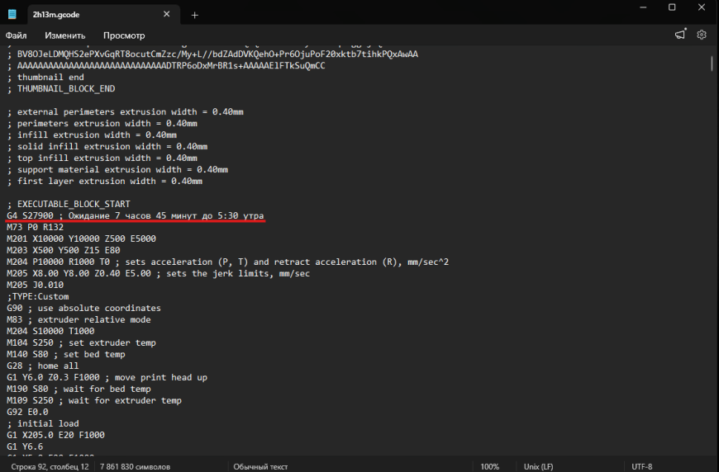Open the Просмотр menu
The height and width of the screenshot is (472, 719).
click(x=124, y=35)
